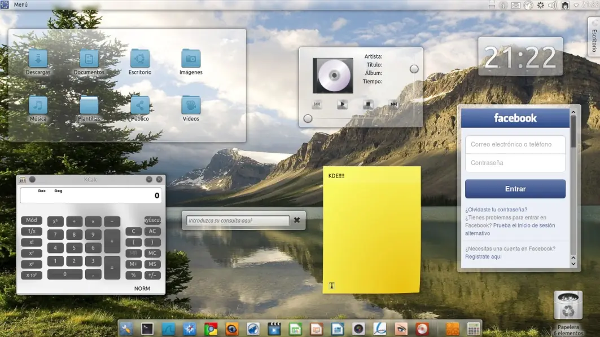The height and width of the screenshot is (337, 600).
Task: Click the Entrar button on Facebook
Action: [x=515, y=189]
